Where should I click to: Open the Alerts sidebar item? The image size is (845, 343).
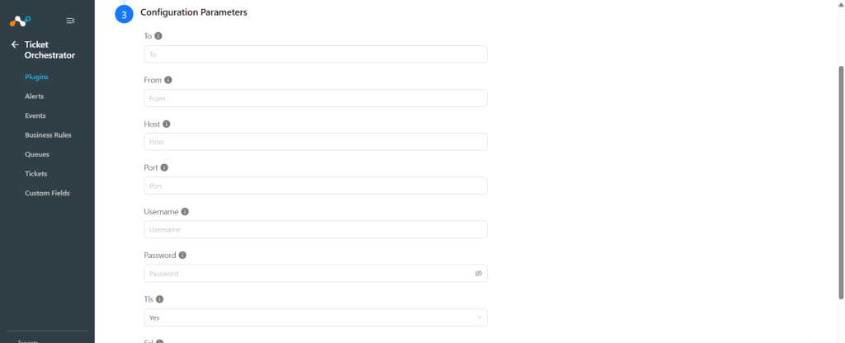pyautogui.click(x=35, y=96)
